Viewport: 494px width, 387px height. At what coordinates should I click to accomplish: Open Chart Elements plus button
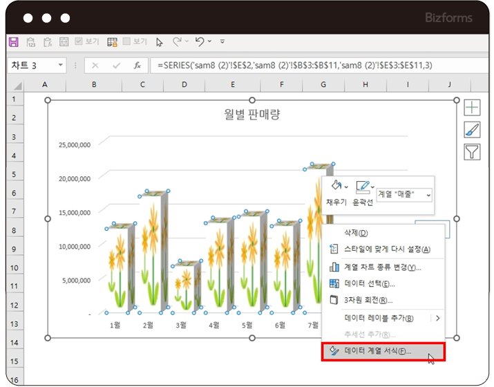coord(472,108)
